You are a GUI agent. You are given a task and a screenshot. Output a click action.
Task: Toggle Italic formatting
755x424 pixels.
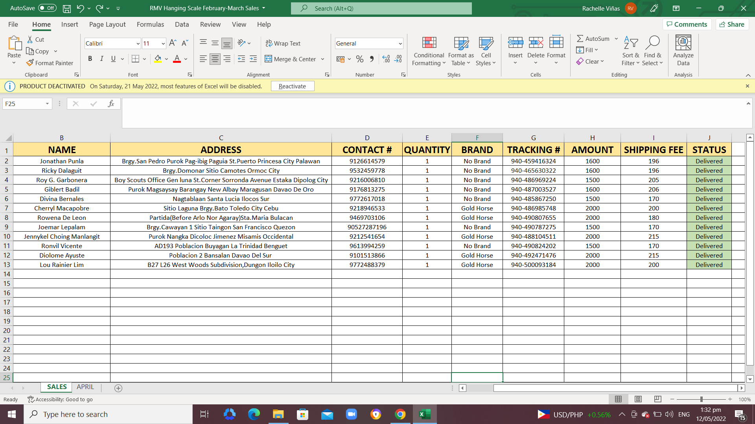point(102,59)
